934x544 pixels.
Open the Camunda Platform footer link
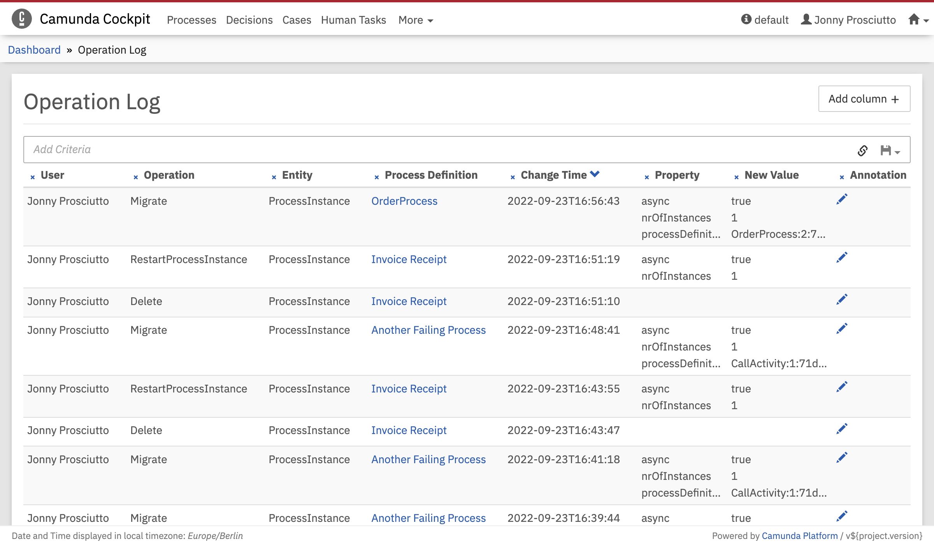[x=799, y=536]
